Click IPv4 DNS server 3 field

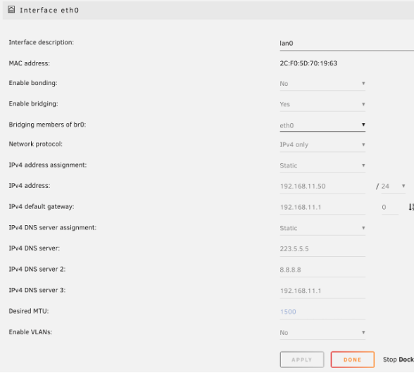(x=322, y=291)
